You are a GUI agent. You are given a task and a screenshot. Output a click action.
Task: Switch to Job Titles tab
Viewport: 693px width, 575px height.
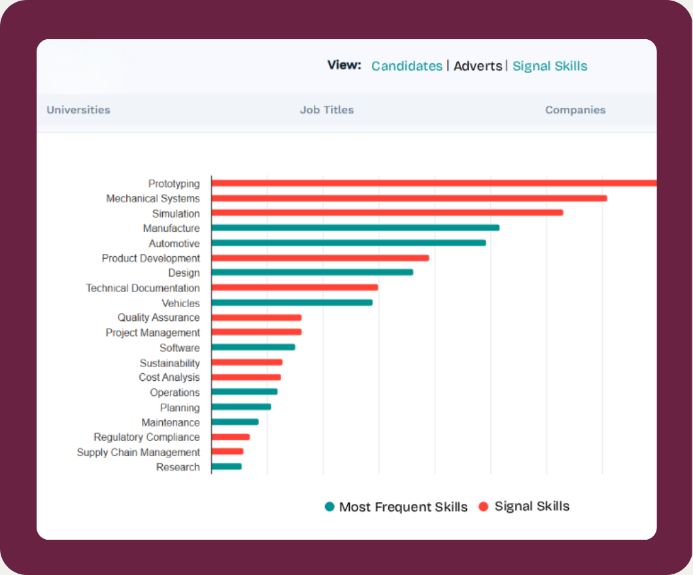tap(327, 110)
